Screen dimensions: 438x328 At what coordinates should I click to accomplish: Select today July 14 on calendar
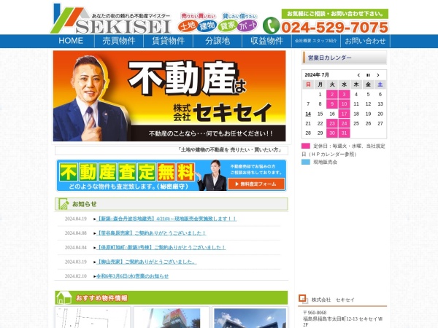pos(308,114)
